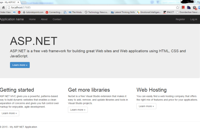Open the blue flag extension icon
Viewport: 200px width, 133px height.
pos(189,8)
